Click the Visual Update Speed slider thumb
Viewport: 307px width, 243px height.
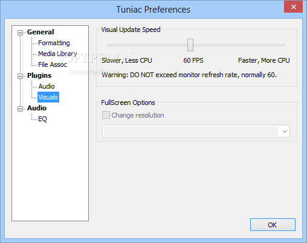[190, 45]
